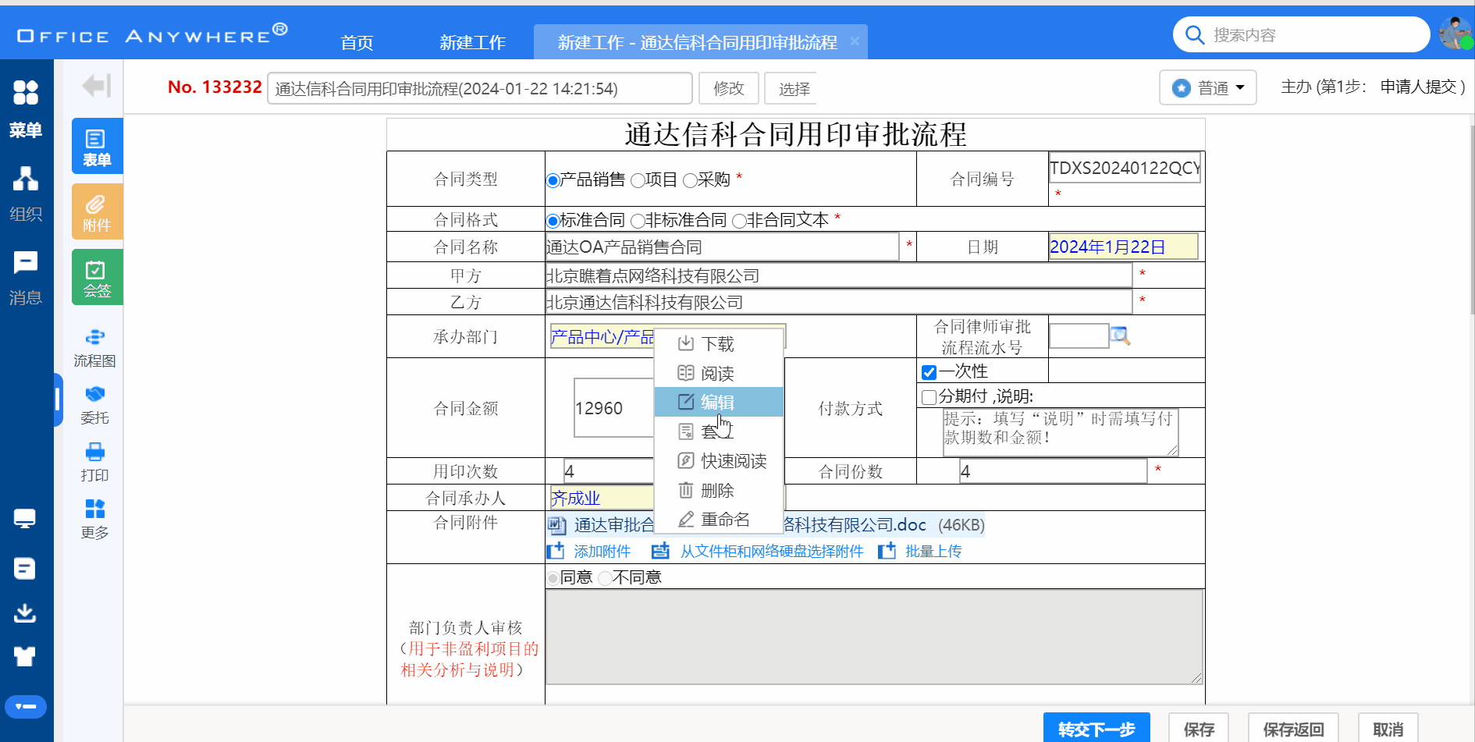This screenshot has width=1475, height=742.
Task: Click the 取消 button
Action: point(1388,729)
